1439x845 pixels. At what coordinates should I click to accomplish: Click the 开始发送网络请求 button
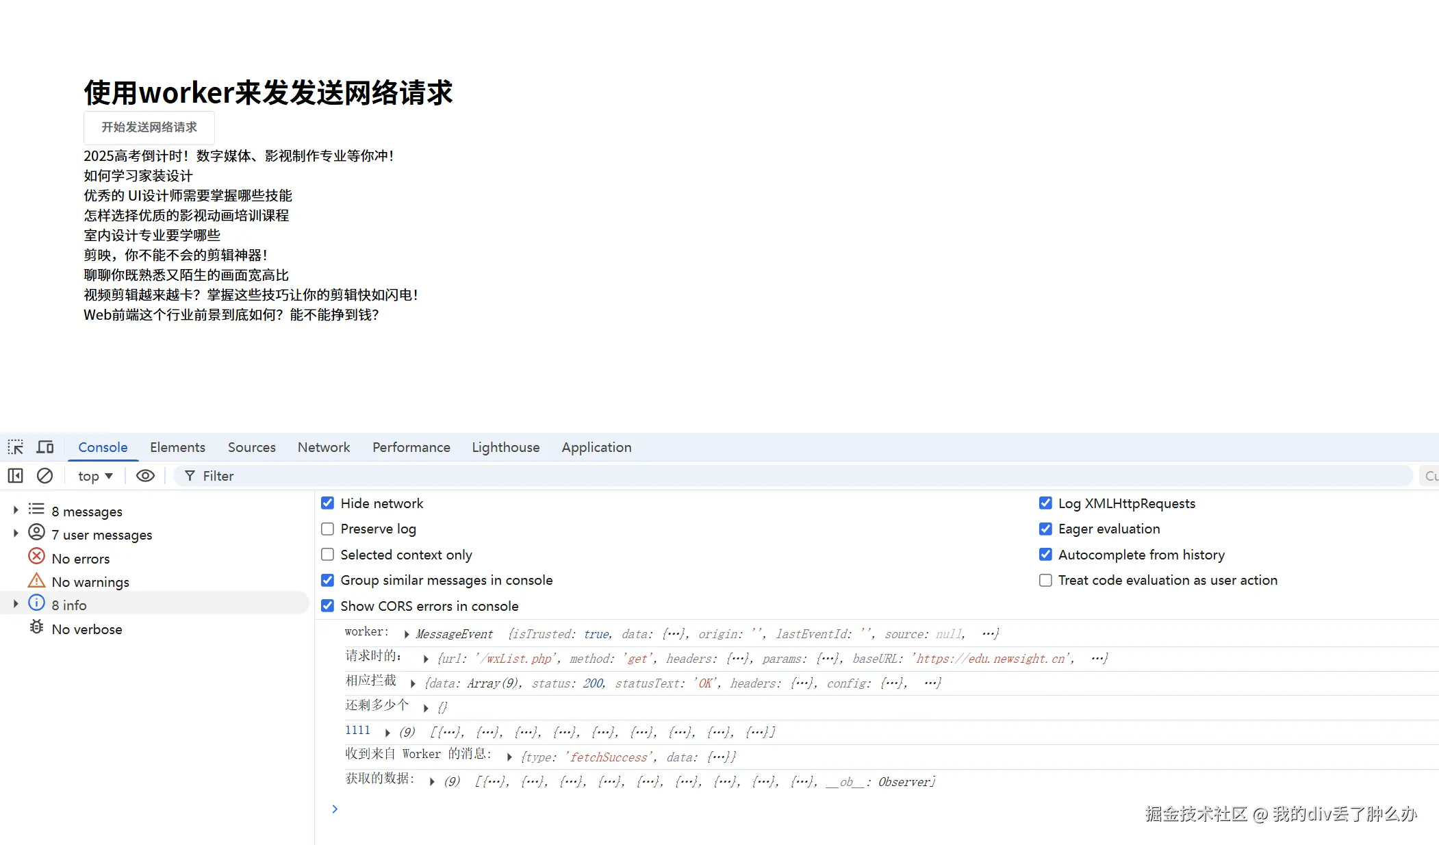click(149, 127)
